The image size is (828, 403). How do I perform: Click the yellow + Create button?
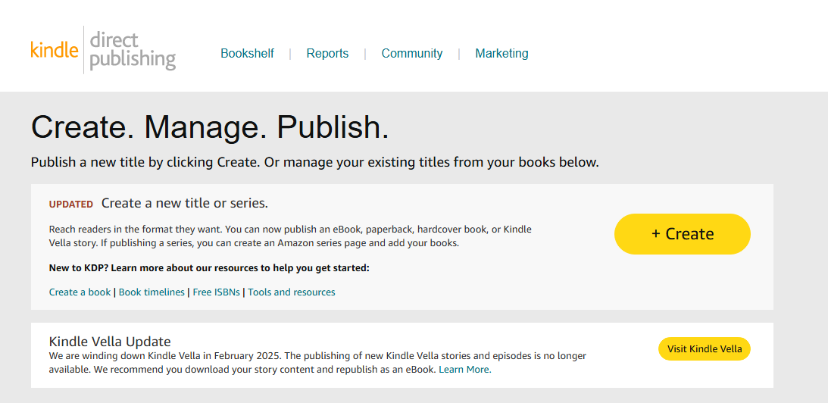click(x=683, y=234)
